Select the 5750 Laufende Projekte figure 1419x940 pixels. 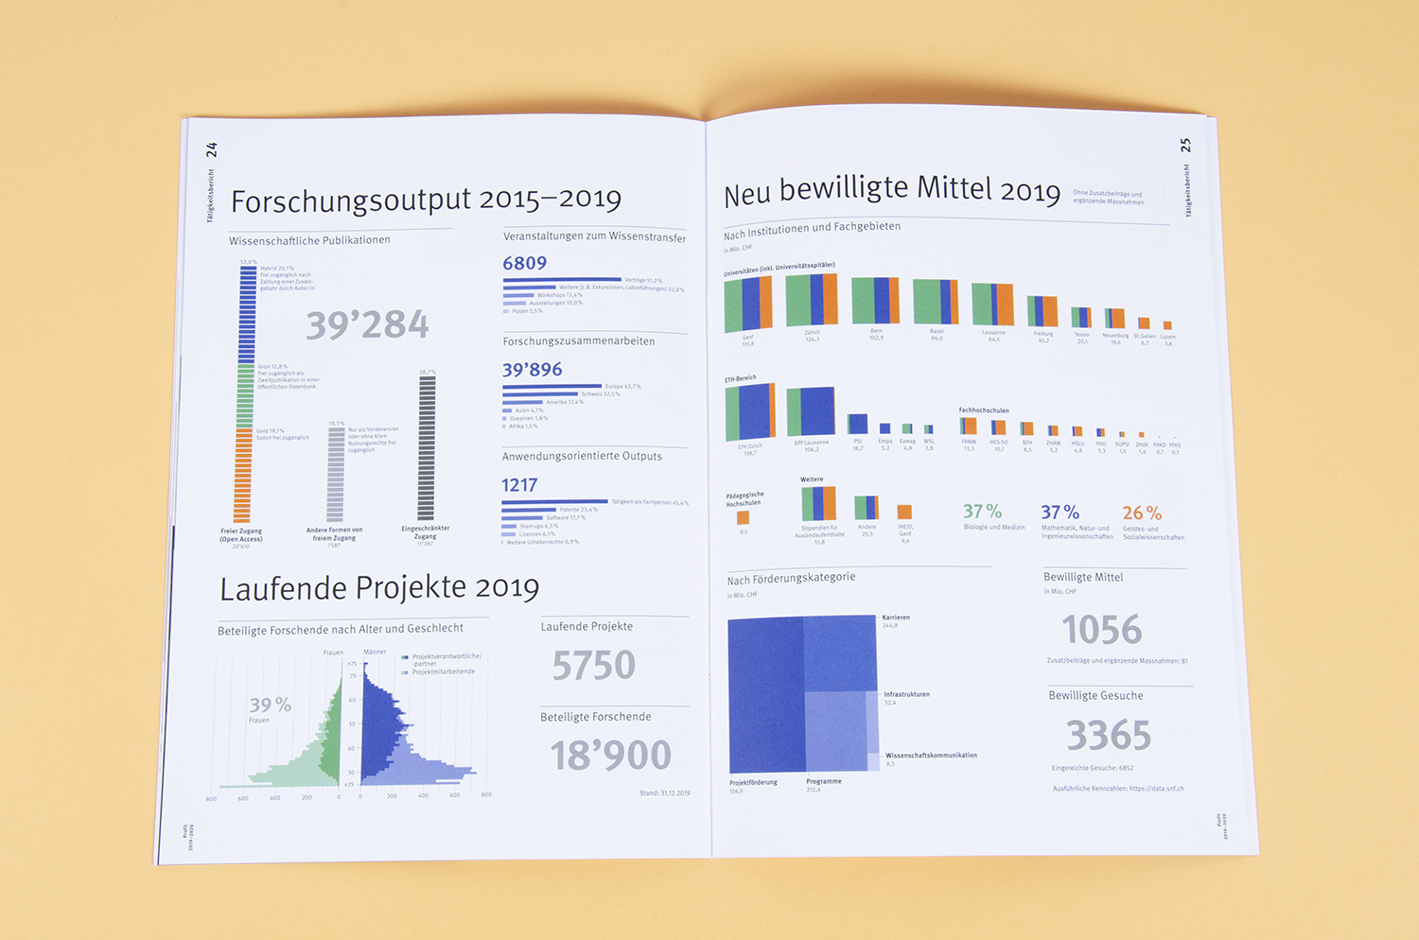pos(593,666)
